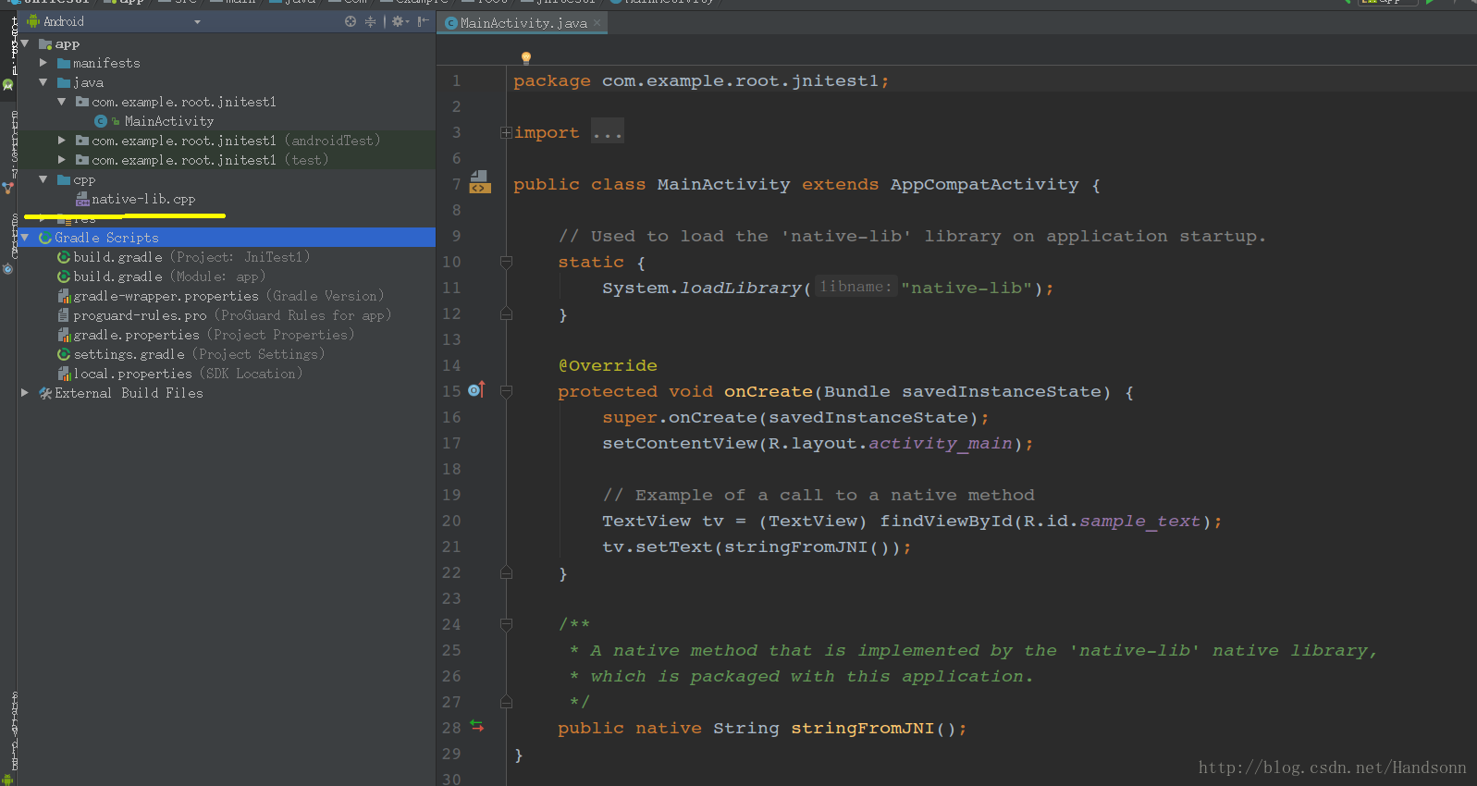Click the sample_text id reference on line 20
Viewport: 1477px width, 786px height.
(1139, 522)
